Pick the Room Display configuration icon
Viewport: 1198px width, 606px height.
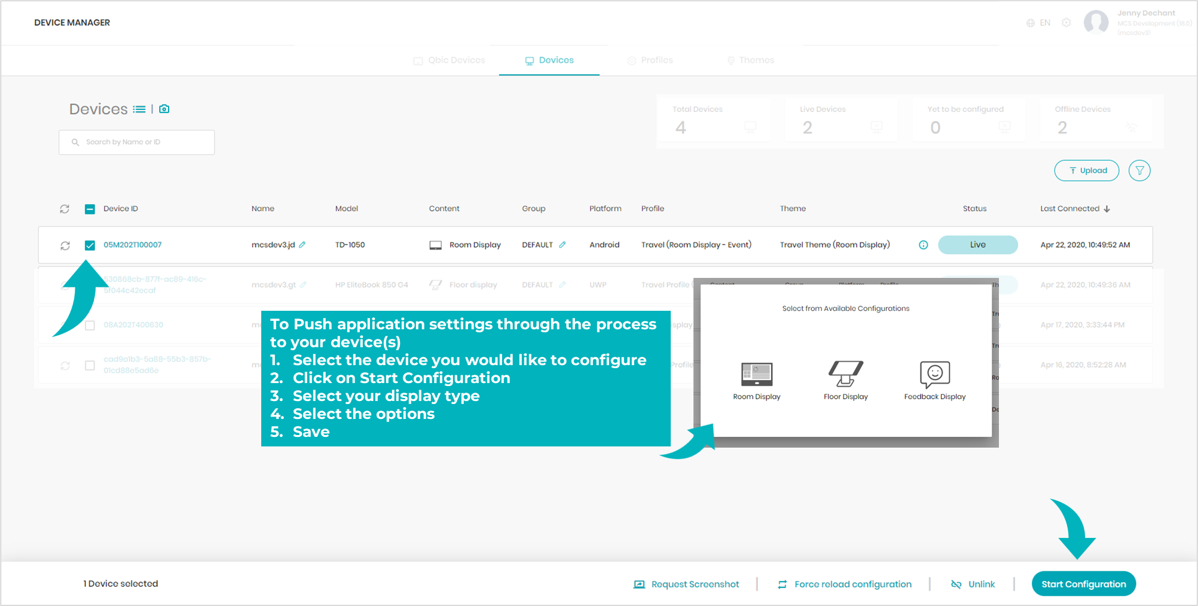click(757, 374)
